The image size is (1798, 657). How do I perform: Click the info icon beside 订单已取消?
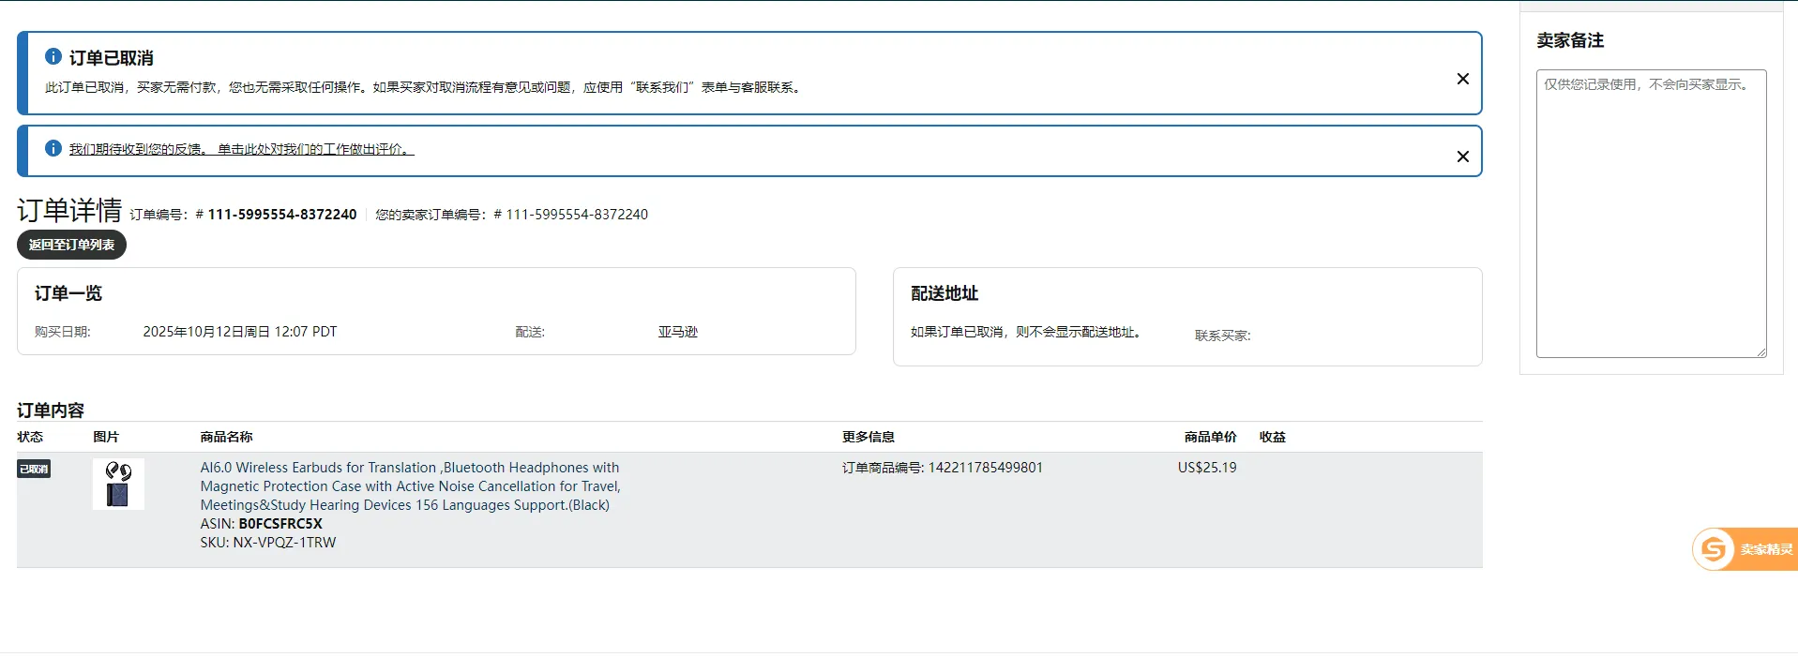(x=53, y=57)
